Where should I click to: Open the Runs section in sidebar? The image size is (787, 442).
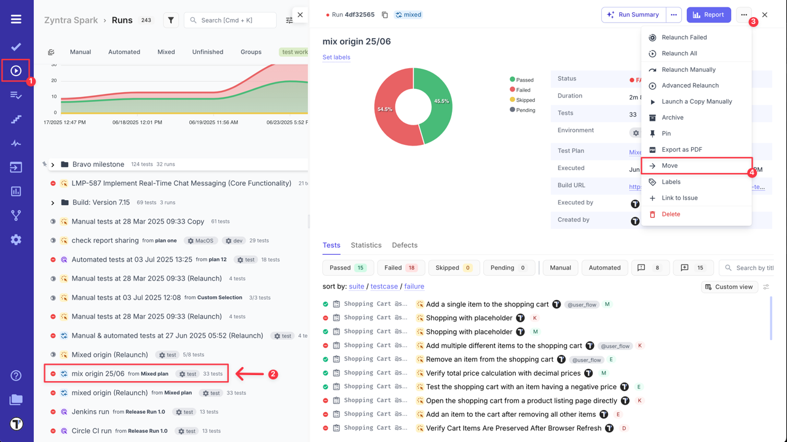click(x=16, y=71)
